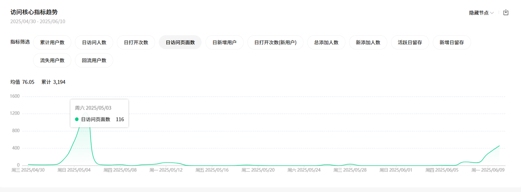Choose the 回流用户数 filter chip
This screenshot has width=521, height=192.
coord(94,60)
